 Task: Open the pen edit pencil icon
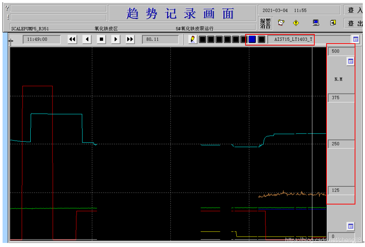pos(193,39)
